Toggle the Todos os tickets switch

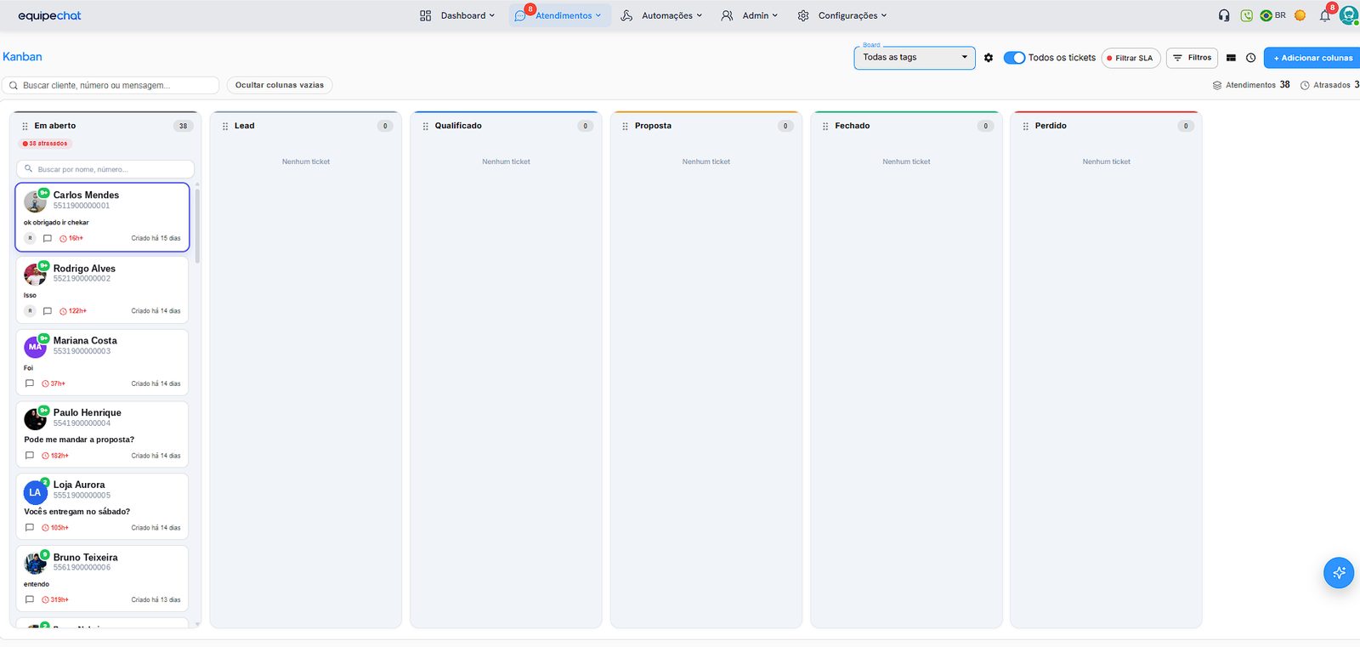(1014, 58)
